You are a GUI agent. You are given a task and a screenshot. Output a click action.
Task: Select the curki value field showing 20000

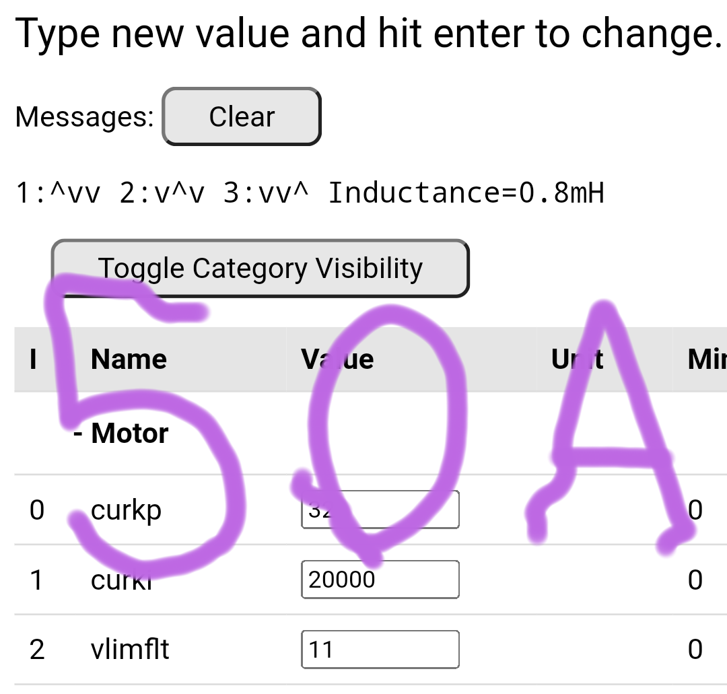380,580
